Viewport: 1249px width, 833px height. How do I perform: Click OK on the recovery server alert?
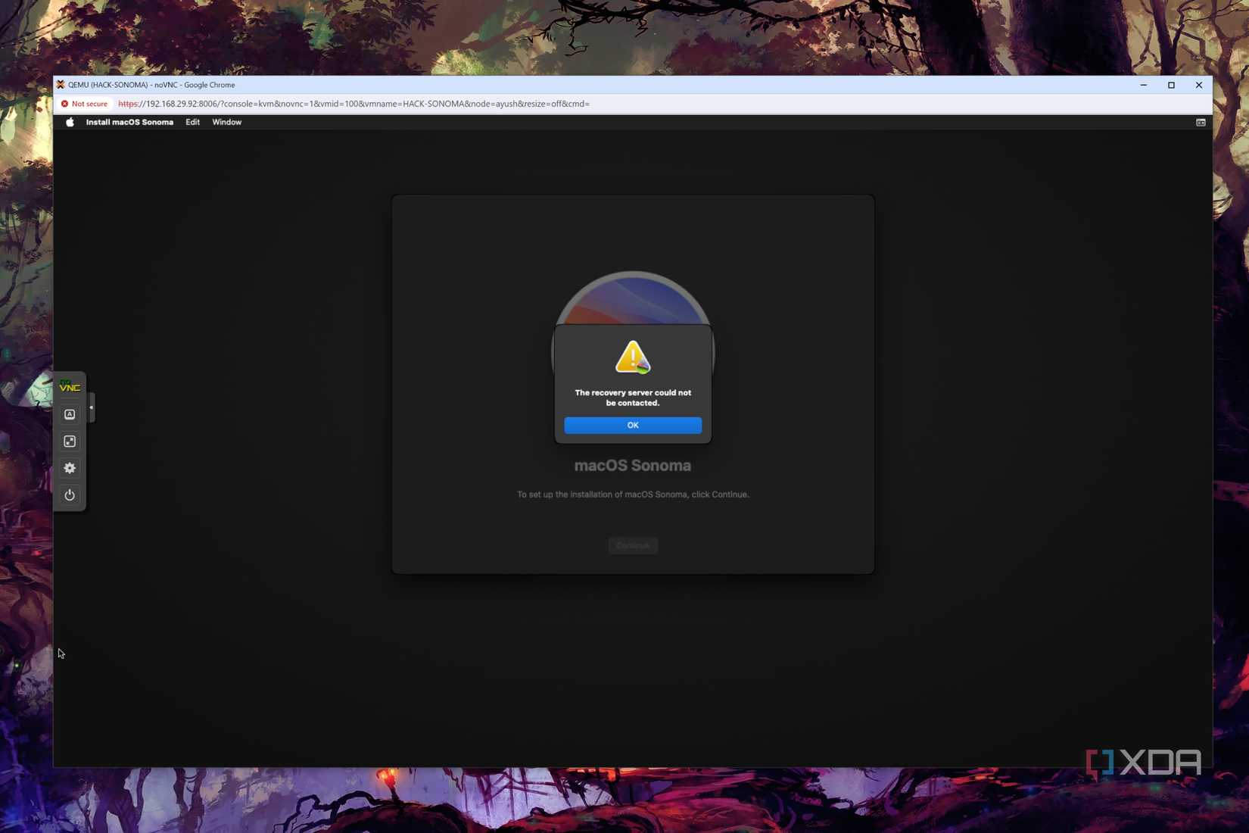click(633, 425)
